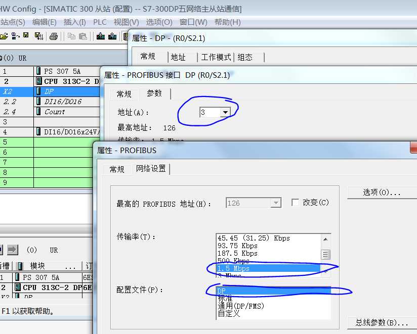Open the 插入(I) menu

tap(75, 22)
